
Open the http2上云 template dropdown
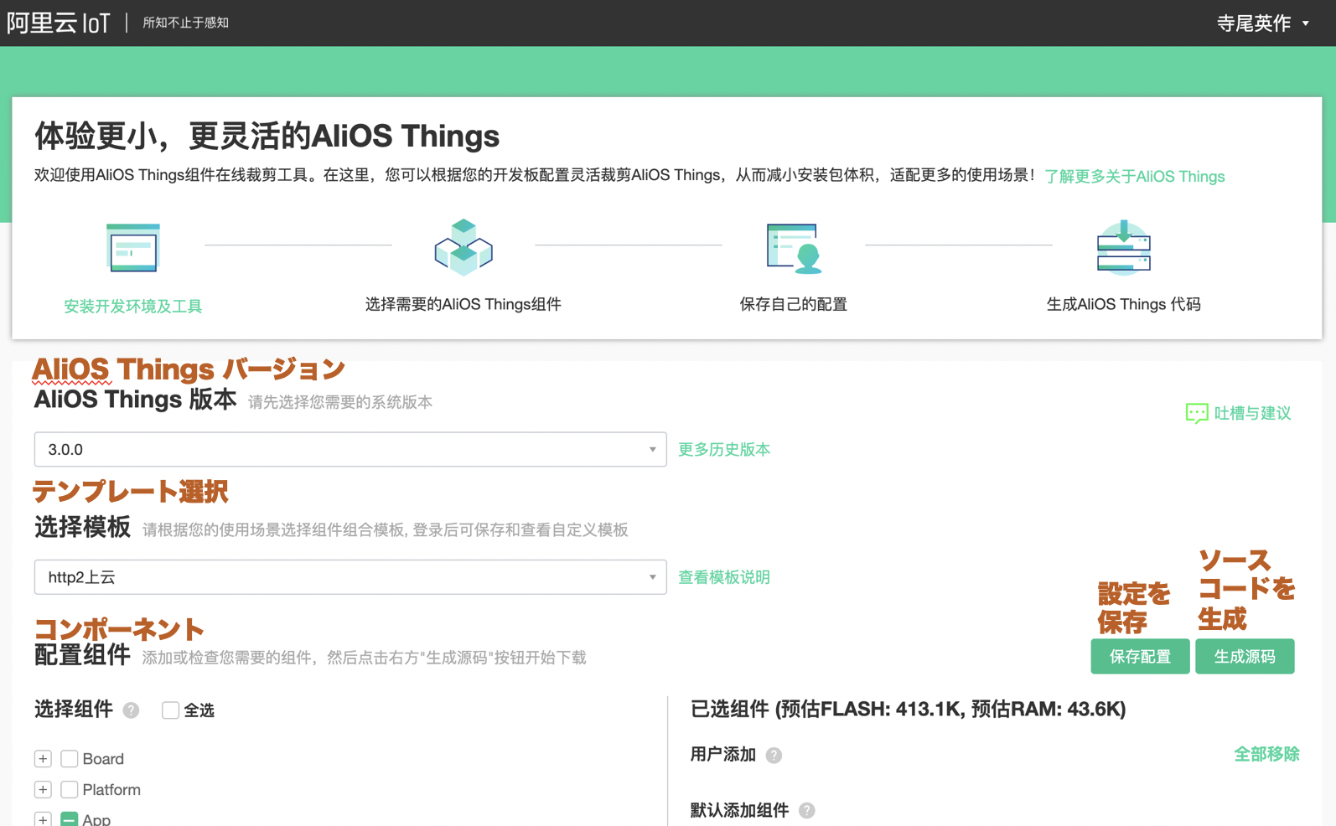pyautogui.click(x=350, y=577)
